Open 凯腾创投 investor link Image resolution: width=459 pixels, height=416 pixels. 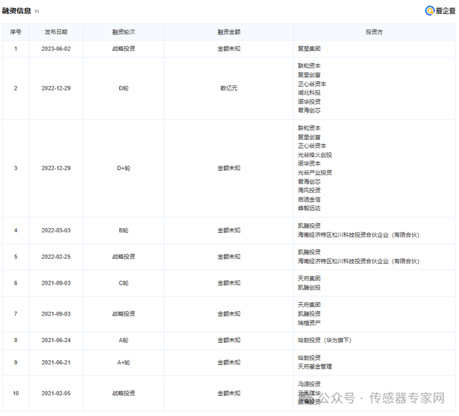(309, 288)
